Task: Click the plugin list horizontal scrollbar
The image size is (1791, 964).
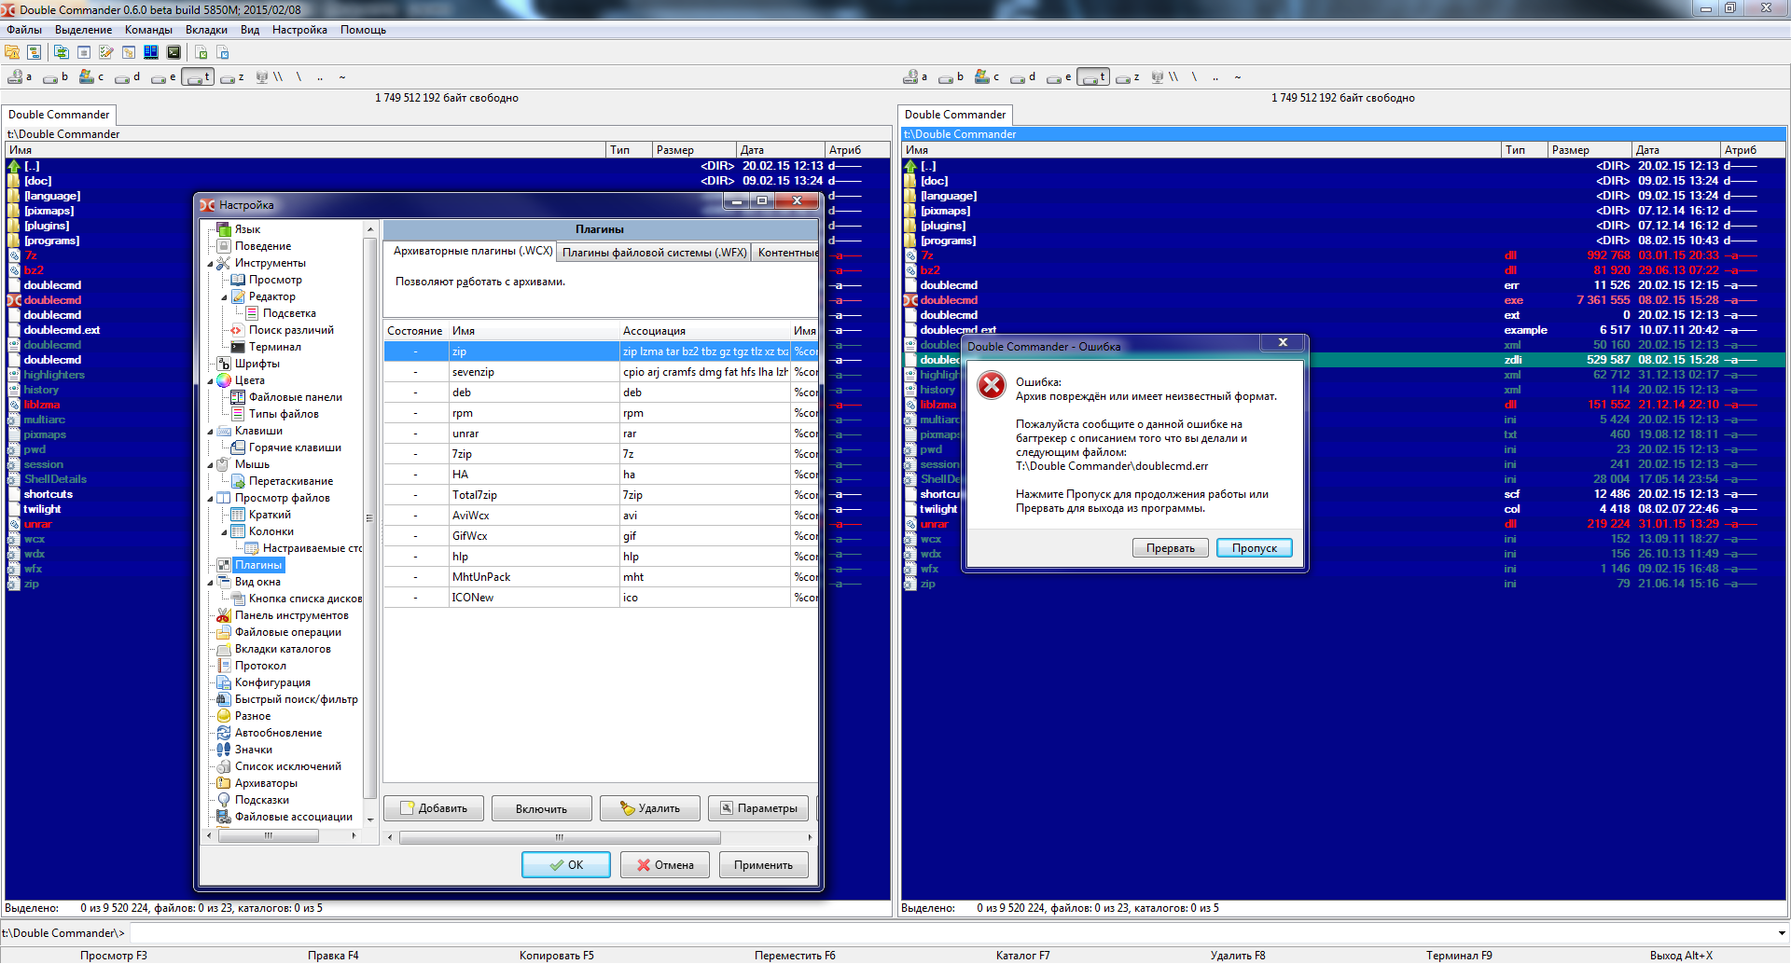Action: point(560,837)
